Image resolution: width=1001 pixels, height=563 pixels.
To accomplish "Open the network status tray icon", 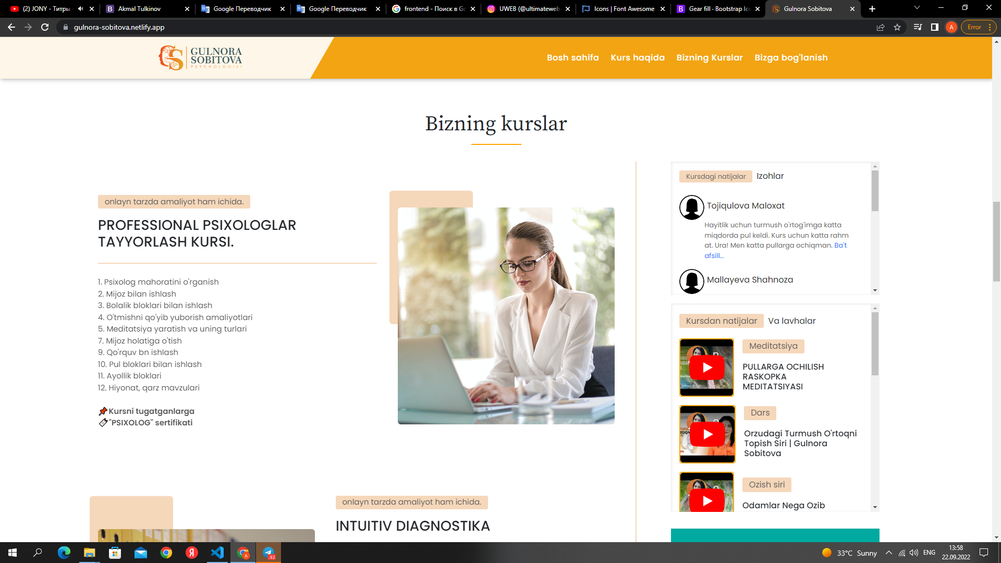I will pyautogui.click(x=901, y=553).
